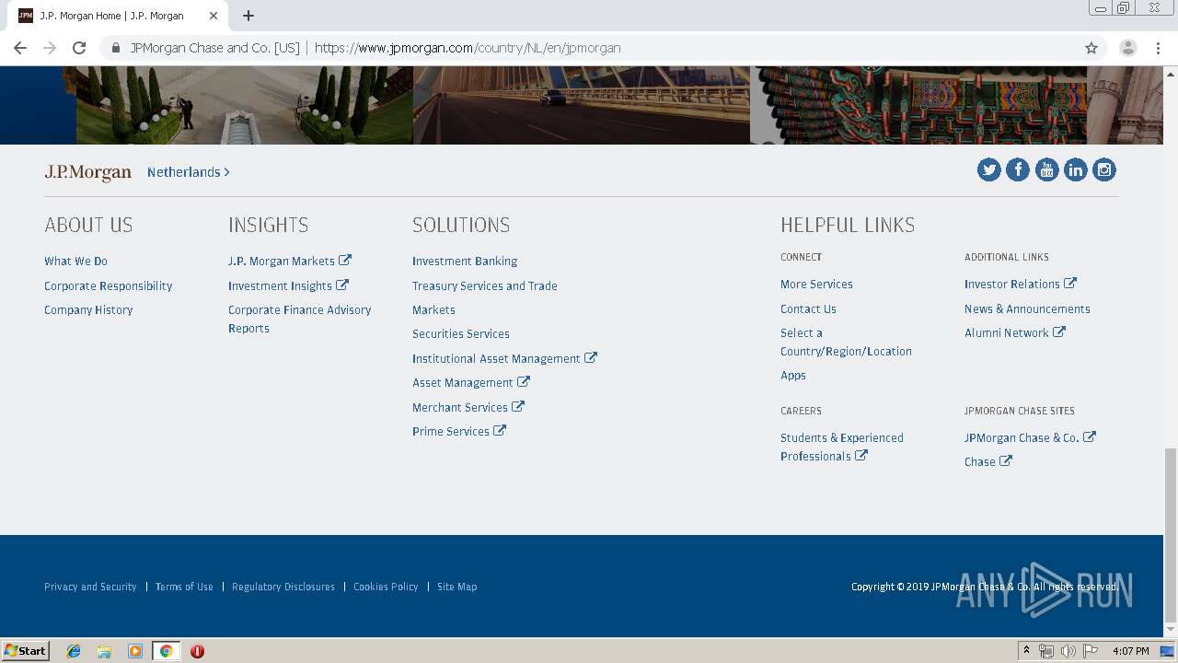Image resolution: width=1178 pixels, height=663 pixels.
Task: Click the taskbar clock showing 4:07 PM
Action: pos(1130,651)
